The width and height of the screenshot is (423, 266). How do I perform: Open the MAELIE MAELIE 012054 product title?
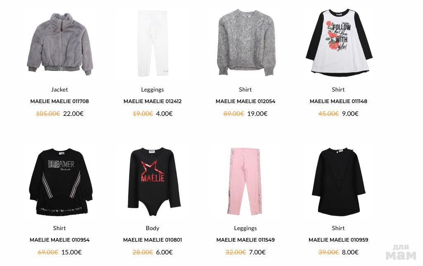pos(245,101)
